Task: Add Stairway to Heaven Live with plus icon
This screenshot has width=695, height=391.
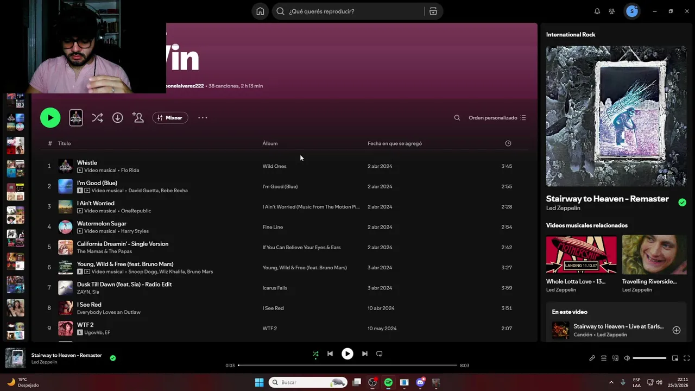Action: coord(677,330)
